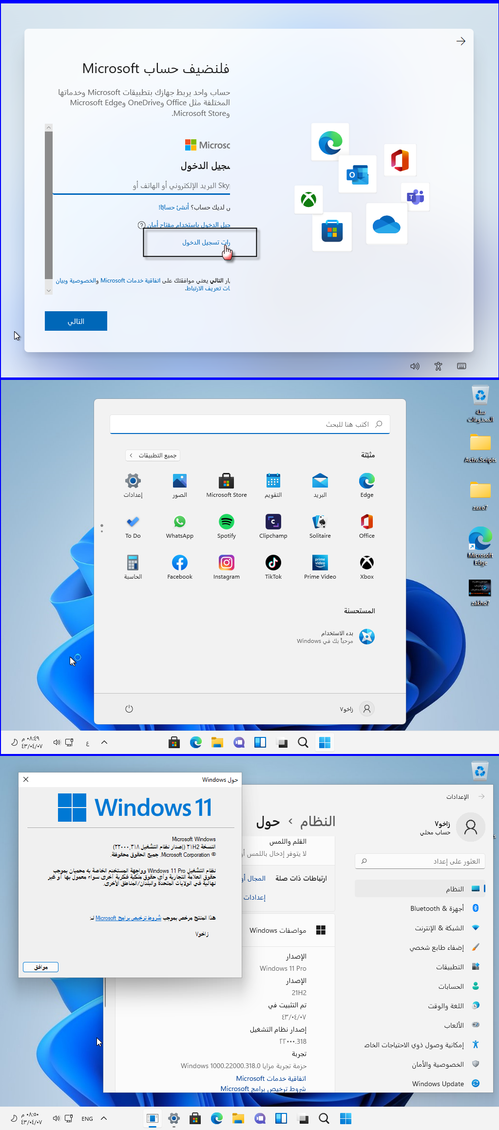Select 'الشبكة & الإنترنت' in Settings sidebar

pos(420,928)
